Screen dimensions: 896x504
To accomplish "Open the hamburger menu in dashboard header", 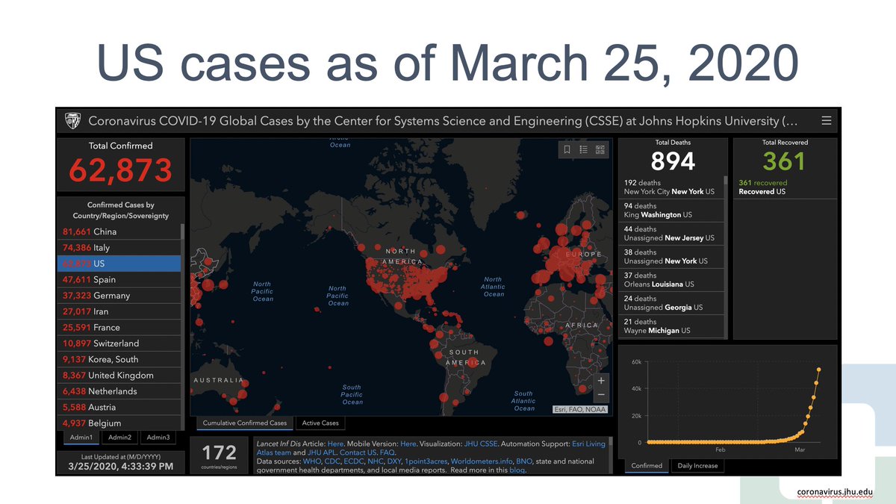I will tap(826, 120).
